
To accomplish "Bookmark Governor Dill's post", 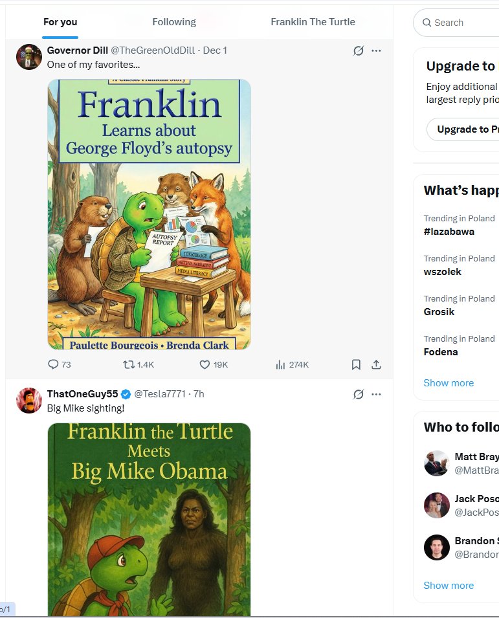I will click(x=356, y=365).
